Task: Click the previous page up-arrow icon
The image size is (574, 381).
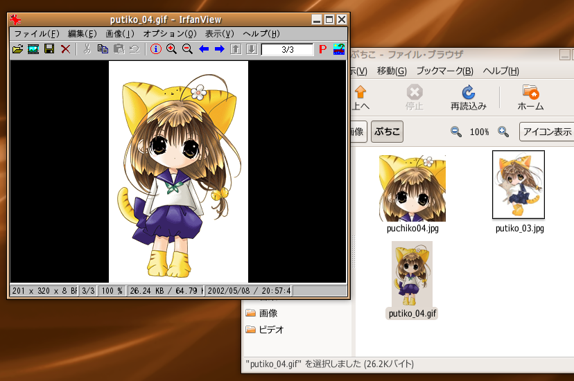Action: [x=236, y=49]
